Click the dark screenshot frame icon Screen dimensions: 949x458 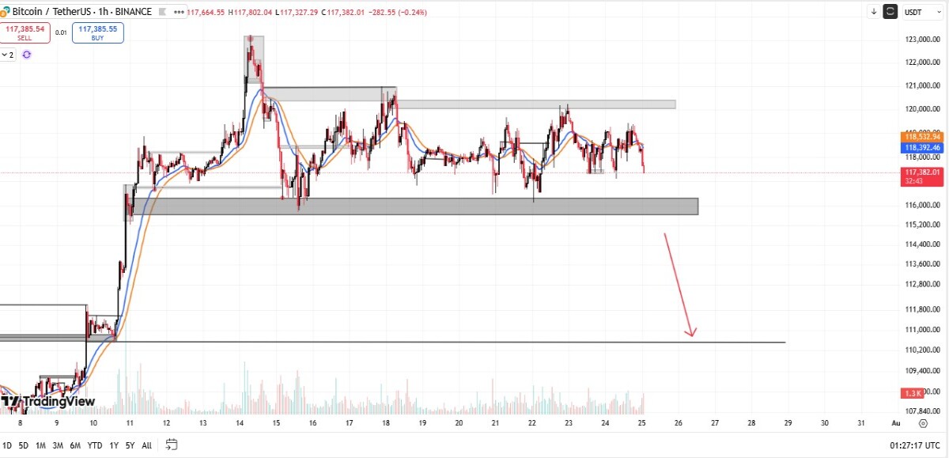coord(890,12)
